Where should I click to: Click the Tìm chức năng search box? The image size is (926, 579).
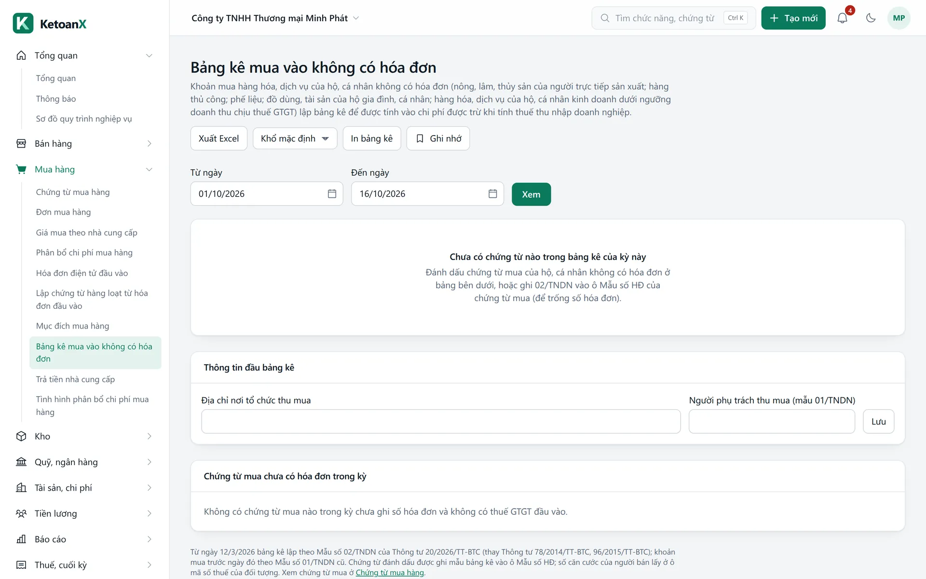pyautogui.click(x=673, y=18)
